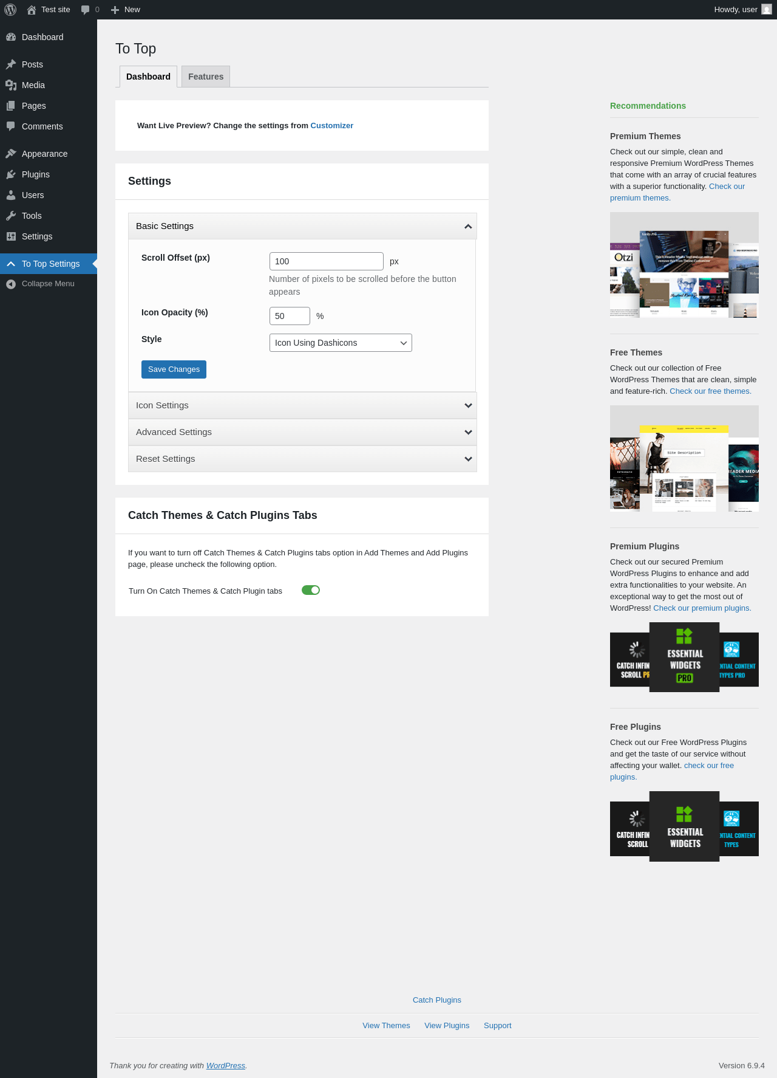Open the Test site home icon
Viewport: 777px width, 1078px height.
32,10
